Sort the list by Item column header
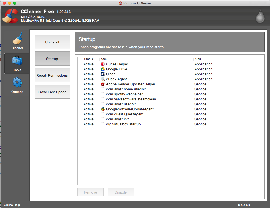The height and width of the screenshot is (208, 270). click(146, 59)
